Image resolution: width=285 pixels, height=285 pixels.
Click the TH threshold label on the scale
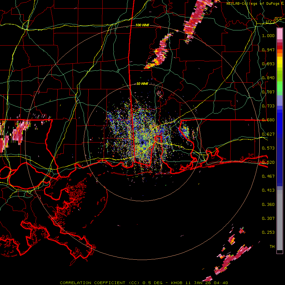pos(272,247)
